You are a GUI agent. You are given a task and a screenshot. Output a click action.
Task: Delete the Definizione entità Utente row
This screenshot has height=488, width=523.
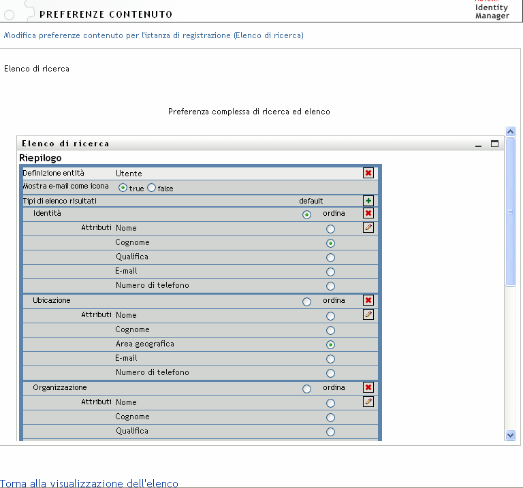368,173
